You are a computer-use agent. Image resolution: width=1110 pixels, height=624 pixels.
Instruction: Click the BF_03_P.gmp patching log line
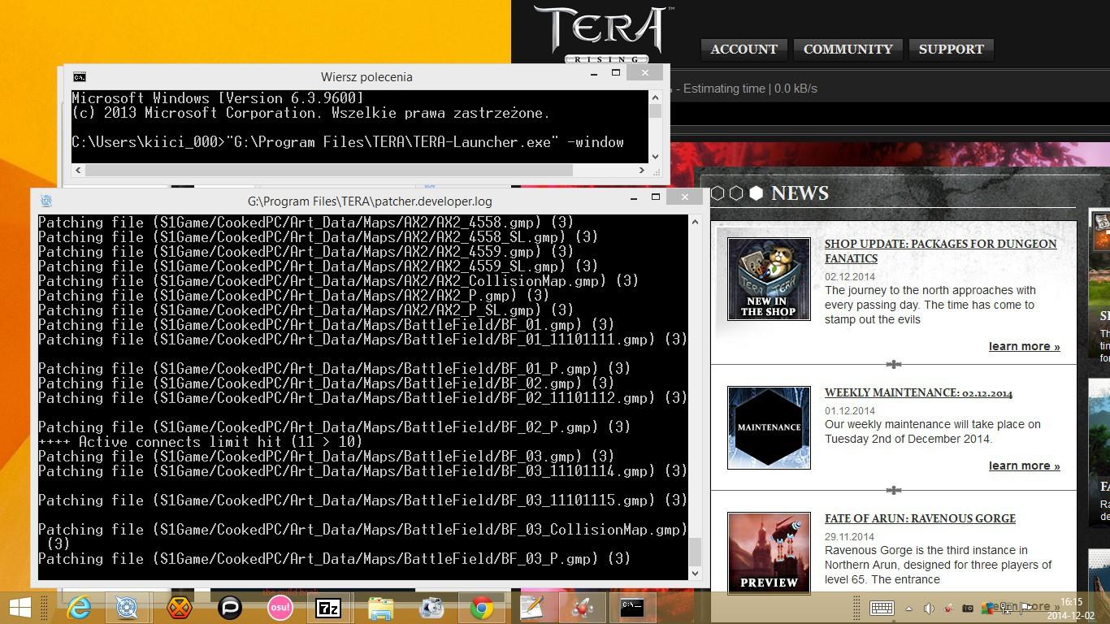point(334,559)
